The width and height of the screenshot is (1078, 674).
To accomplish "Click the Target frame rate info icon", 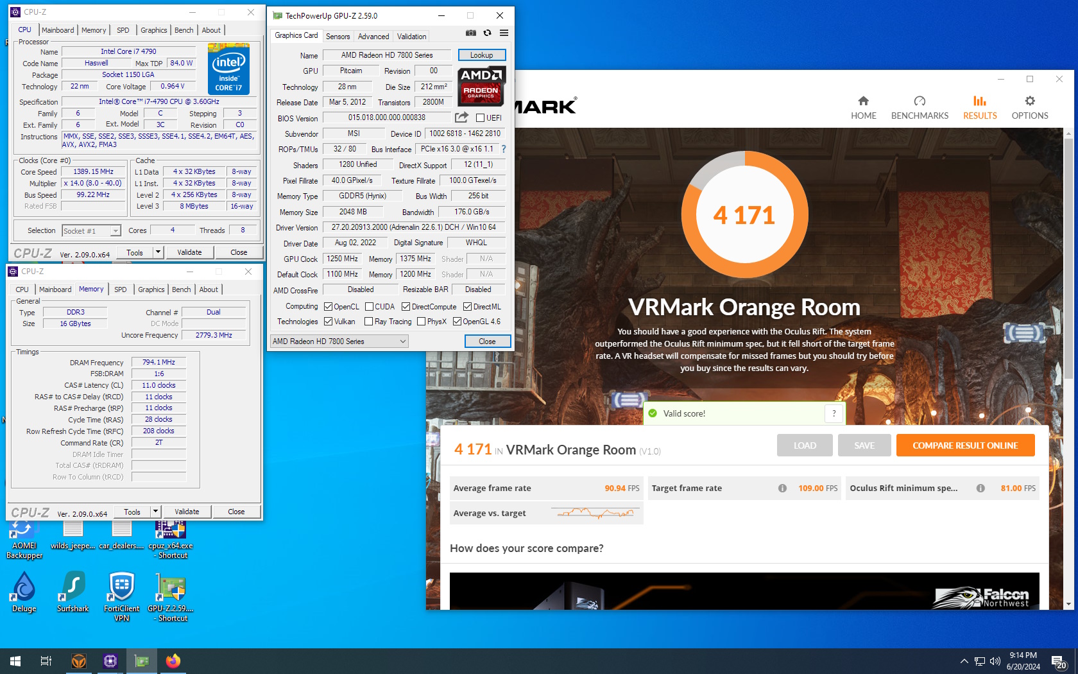I will [x=782, y=488].
